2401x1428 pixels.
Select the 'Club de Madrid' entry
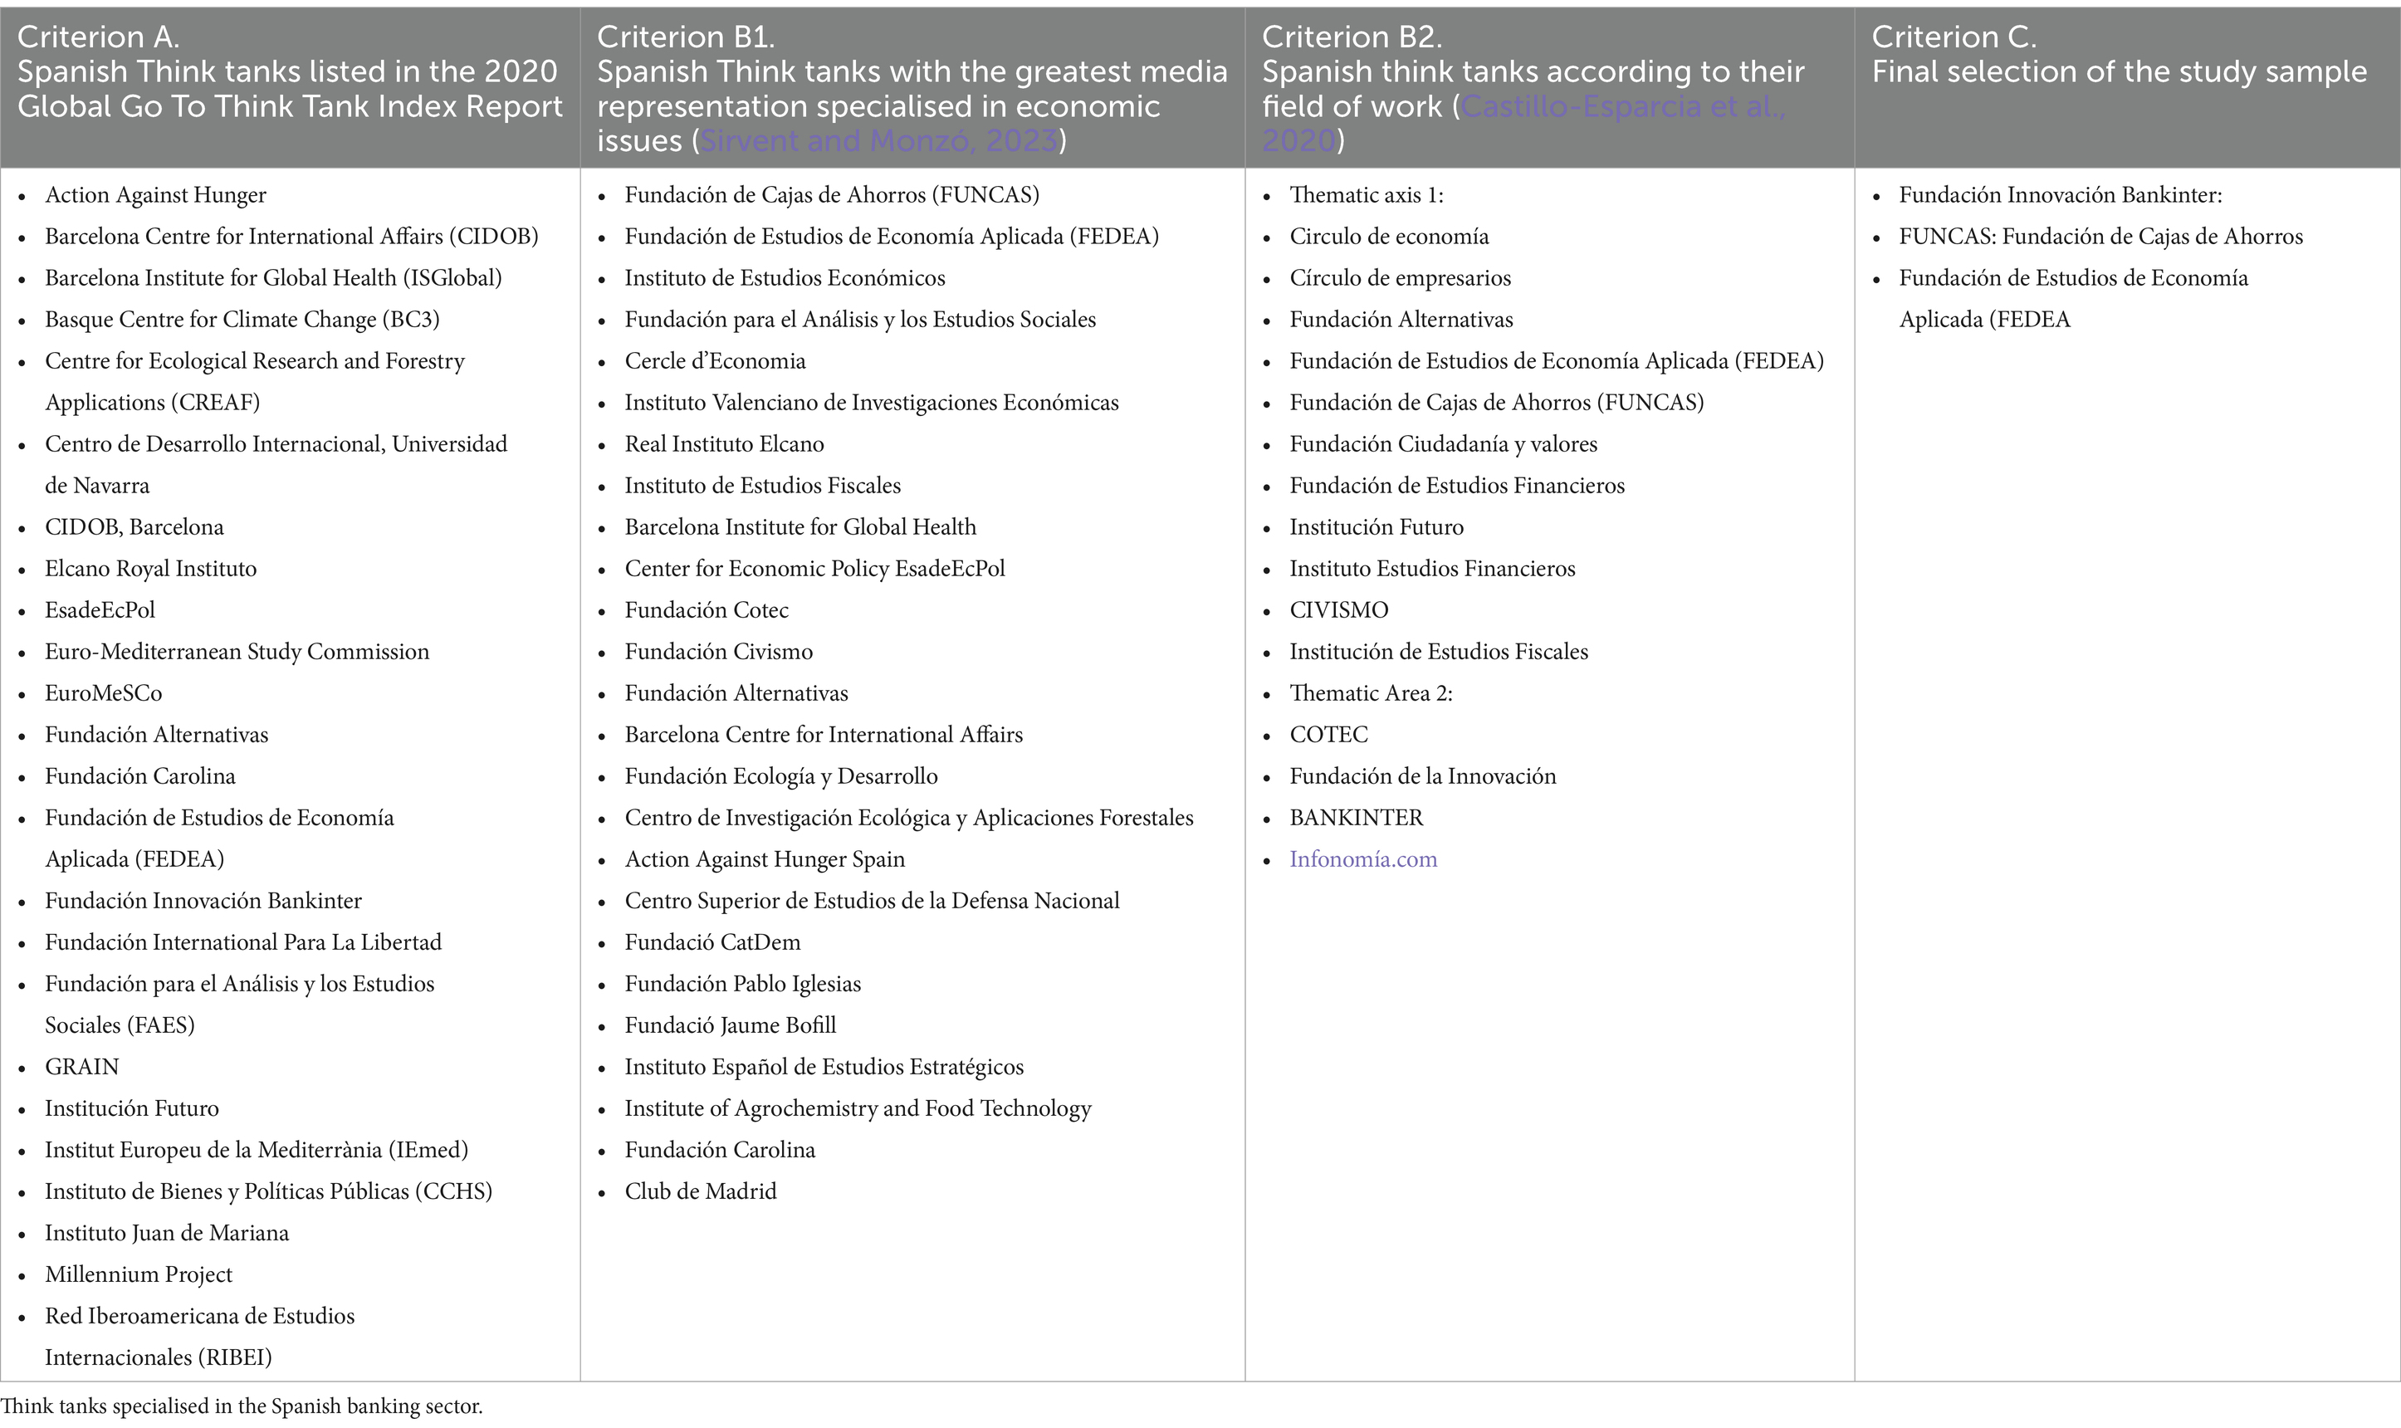click(x=701, y=1191)
